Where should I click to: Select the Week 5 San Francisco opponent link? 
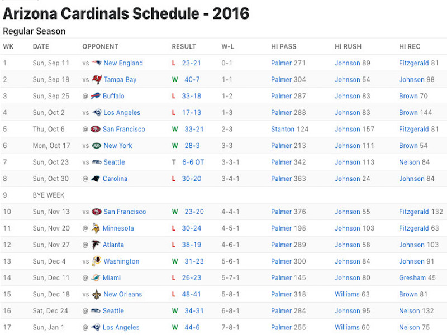pos(124,129)
